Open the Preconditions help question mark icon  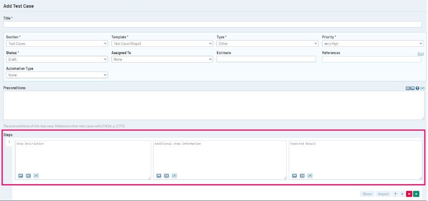pos(417,88)
